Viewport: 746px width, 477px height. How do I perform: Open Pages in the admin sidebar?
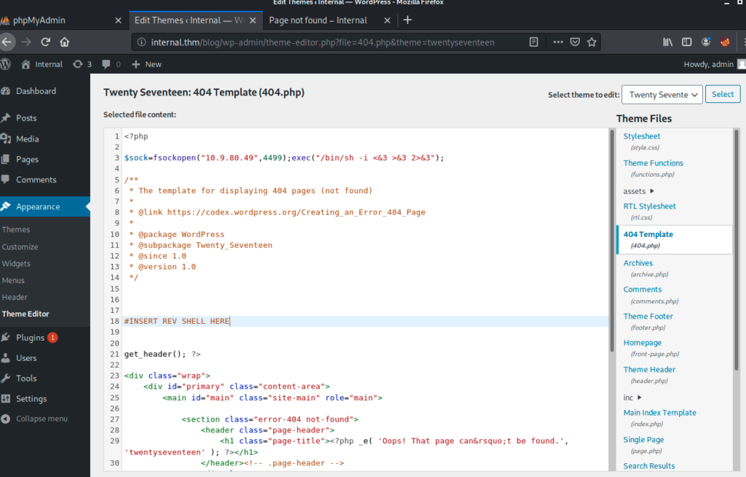pos(27,159)
